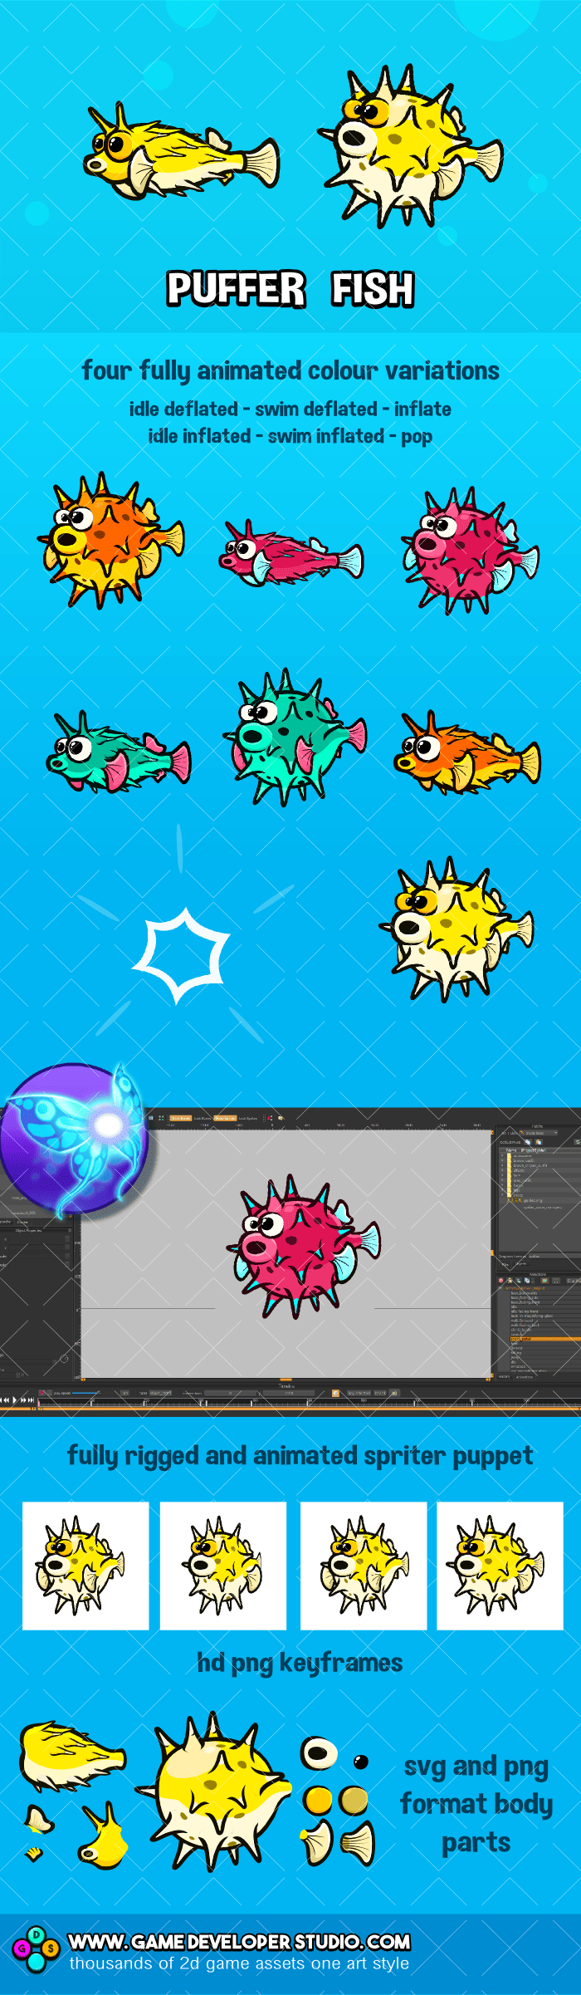This screenshot has width=581, height=1995.
Task: Click the 'PUFFER FISH' title text
Action: pyautogui.click(x=290, y=289)
